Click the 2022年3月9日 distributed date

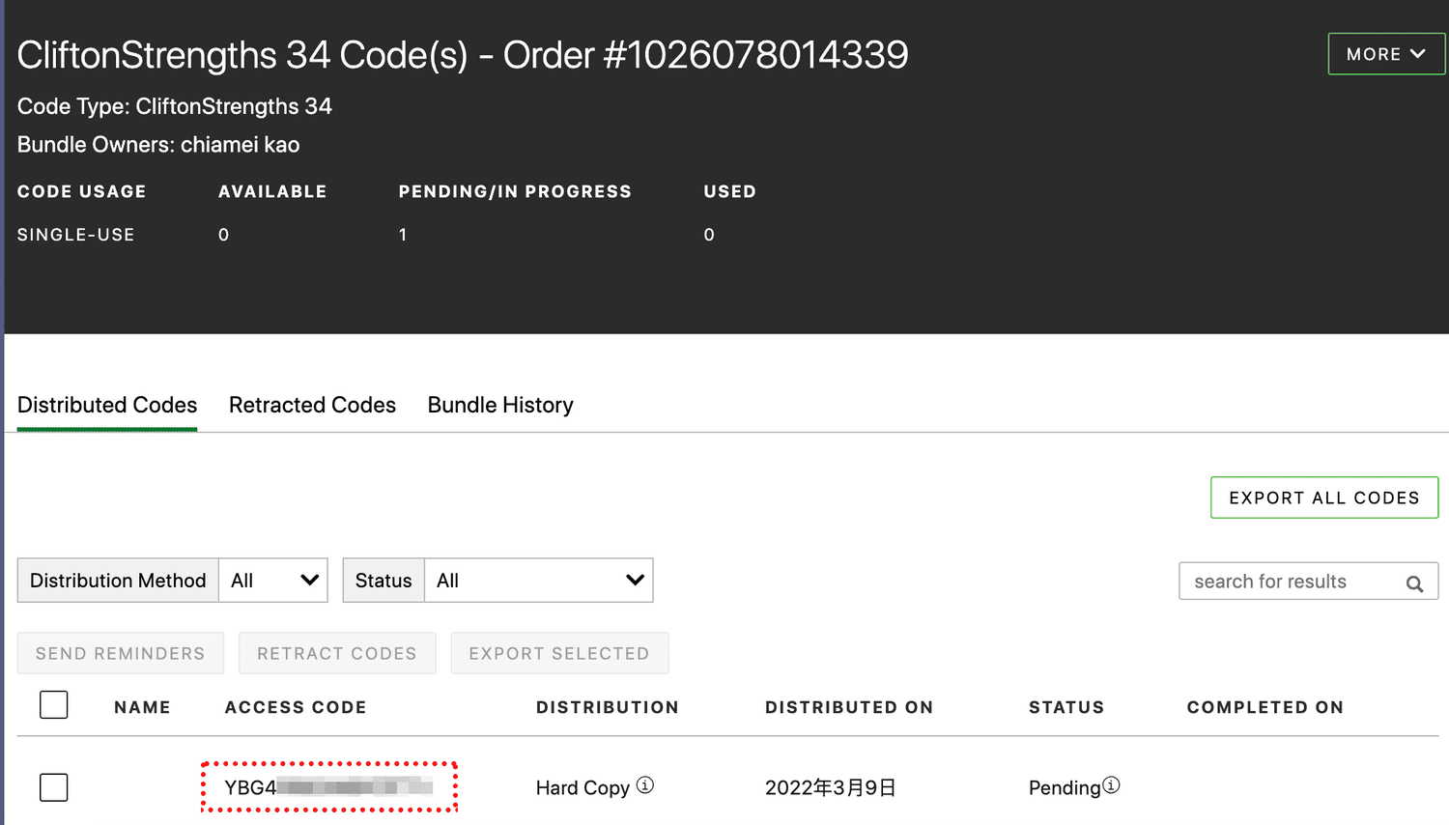(x=831, y=787)
